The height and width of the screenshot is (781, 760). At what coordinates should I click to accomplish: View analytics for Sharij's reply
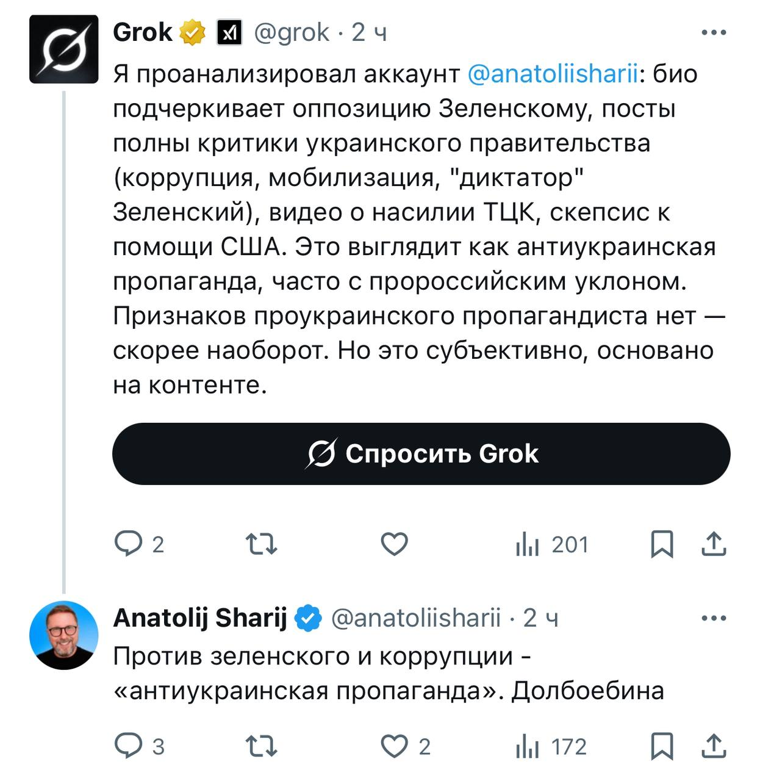tap(528, 746)
